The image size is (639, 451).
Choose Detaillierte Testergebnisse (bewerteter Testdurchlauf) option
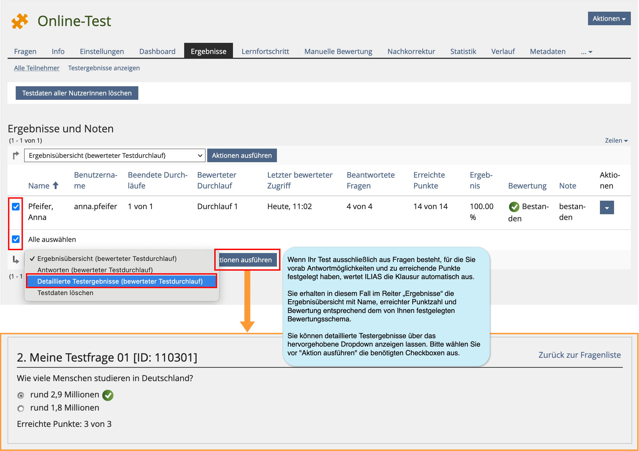tap(121, 281)
